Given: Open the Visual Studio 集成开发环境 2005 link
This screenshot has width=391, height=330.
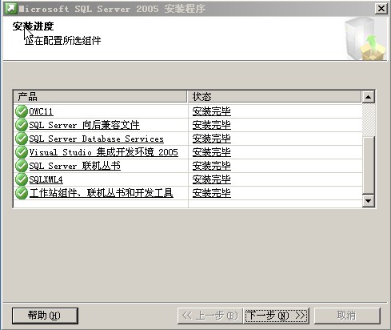Looking at the screenshot, I should tap(103, 152).
